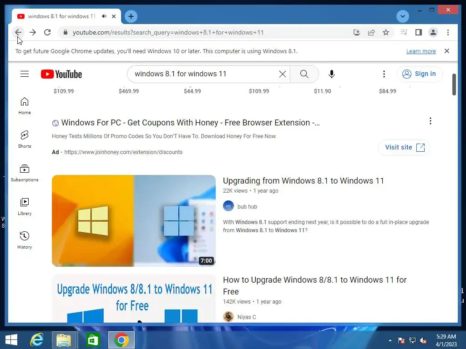Open the network icon in the system tray
Screen dimensions: 466x349
[x=412, y=340]
